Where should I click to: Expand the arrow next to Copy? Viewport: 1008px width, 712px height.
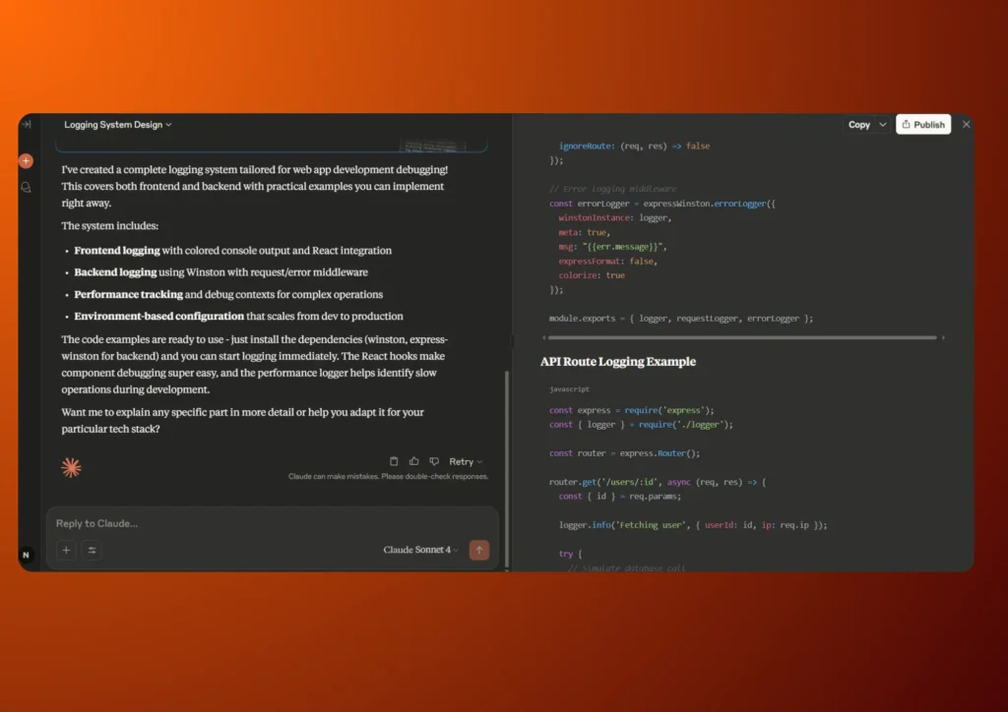pos(882,125)
